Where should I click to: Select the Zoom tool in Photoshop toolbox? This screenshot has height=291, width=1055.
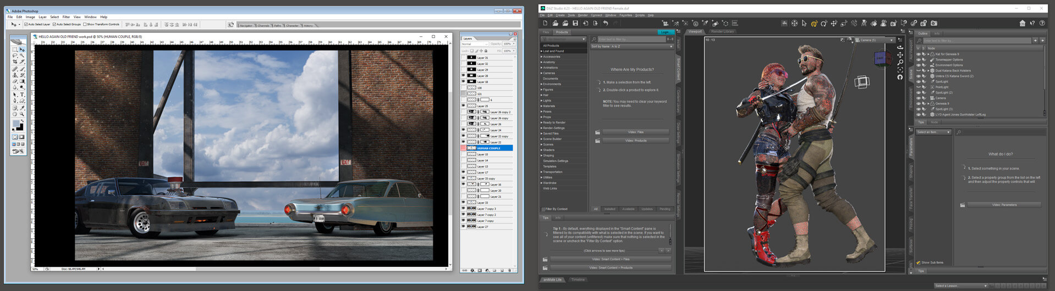coord(22,114)
